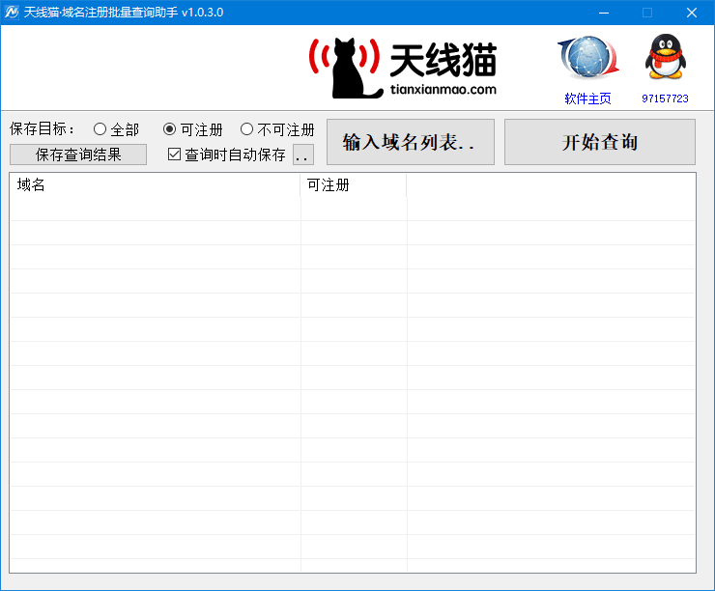Click the 开始查询 button
Screen dimensions: 715x591
(600, 142)
